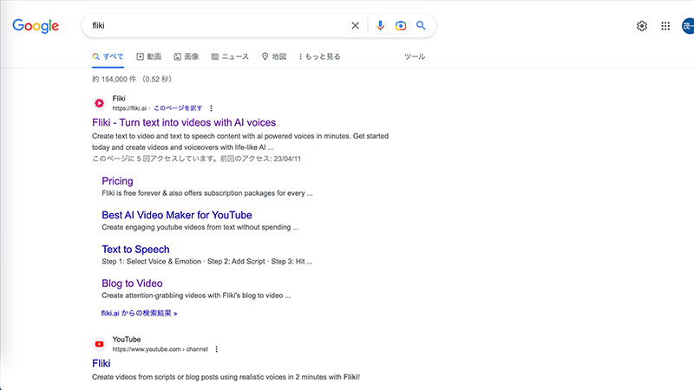
Task: Clear the search box with X icon
Action: point(355,26)
